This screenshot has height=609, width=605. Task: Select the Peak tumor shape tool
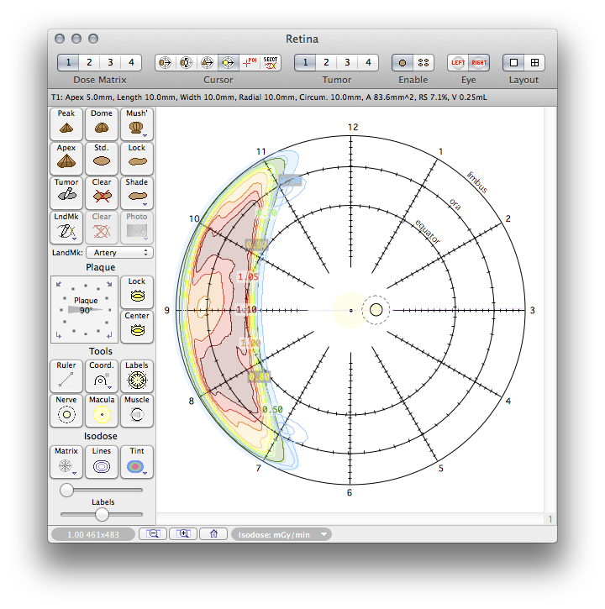click(66, 124)
